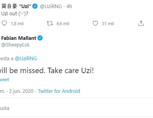Open Fabian Mallant profile name

coord(19,38)
